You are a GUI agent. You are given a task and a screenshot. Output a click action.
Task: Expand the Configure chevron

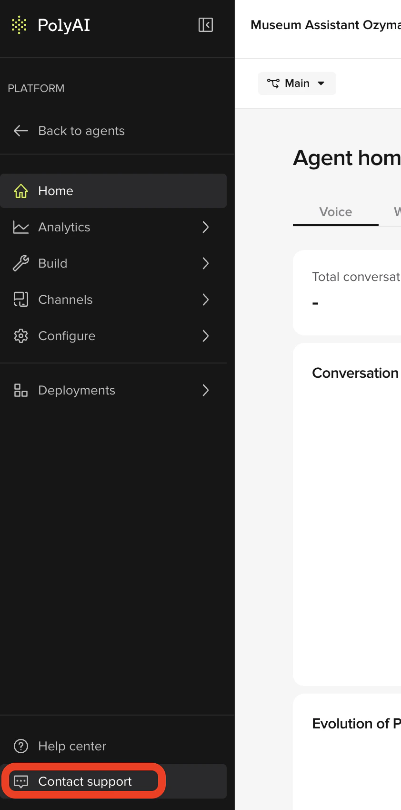(x=206, y=336)
